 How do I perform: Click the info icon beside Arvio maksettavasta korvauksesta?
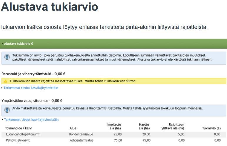click(x=7, y=110)
